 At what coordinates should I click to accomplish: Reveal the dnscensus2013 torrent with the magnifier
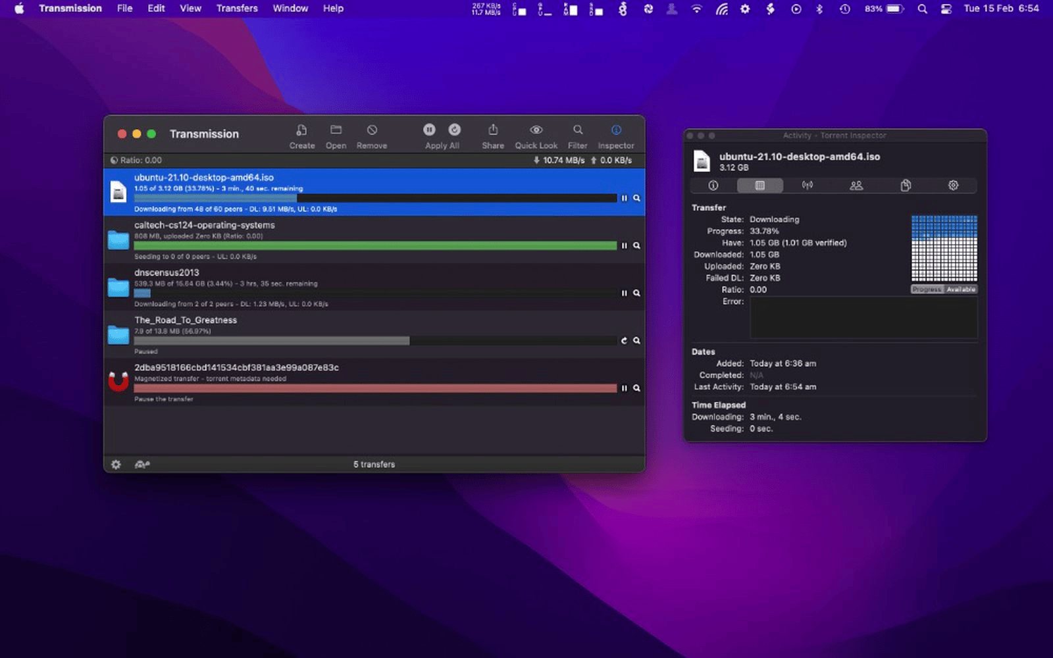pos(636,293)
